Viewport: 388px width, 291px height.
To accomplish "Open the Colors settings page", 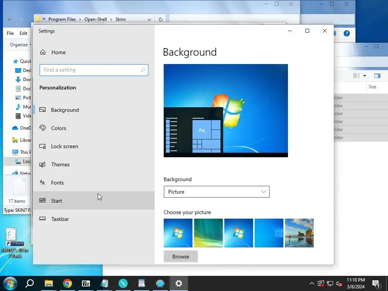I will (x=94, y=128).
